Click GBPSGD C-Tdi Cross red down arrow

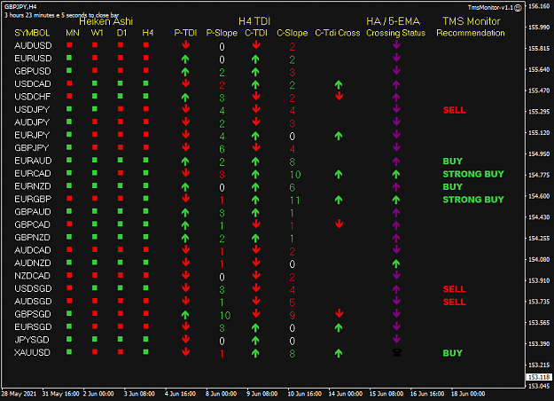tap(339, 313)
